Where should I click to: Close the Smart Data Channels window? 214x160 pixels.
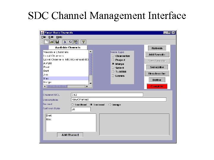[173, 33]
